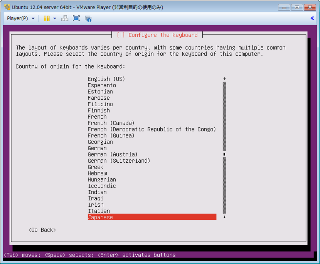This screenshot has width=320, height=264.
Task: Click the list scroll down arrow
Action: [x=224, y=217]
